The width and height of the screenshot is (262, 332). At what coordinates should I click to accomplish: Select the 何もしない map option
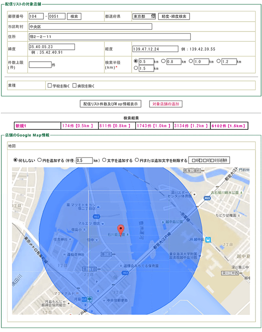tap(15, 160)
